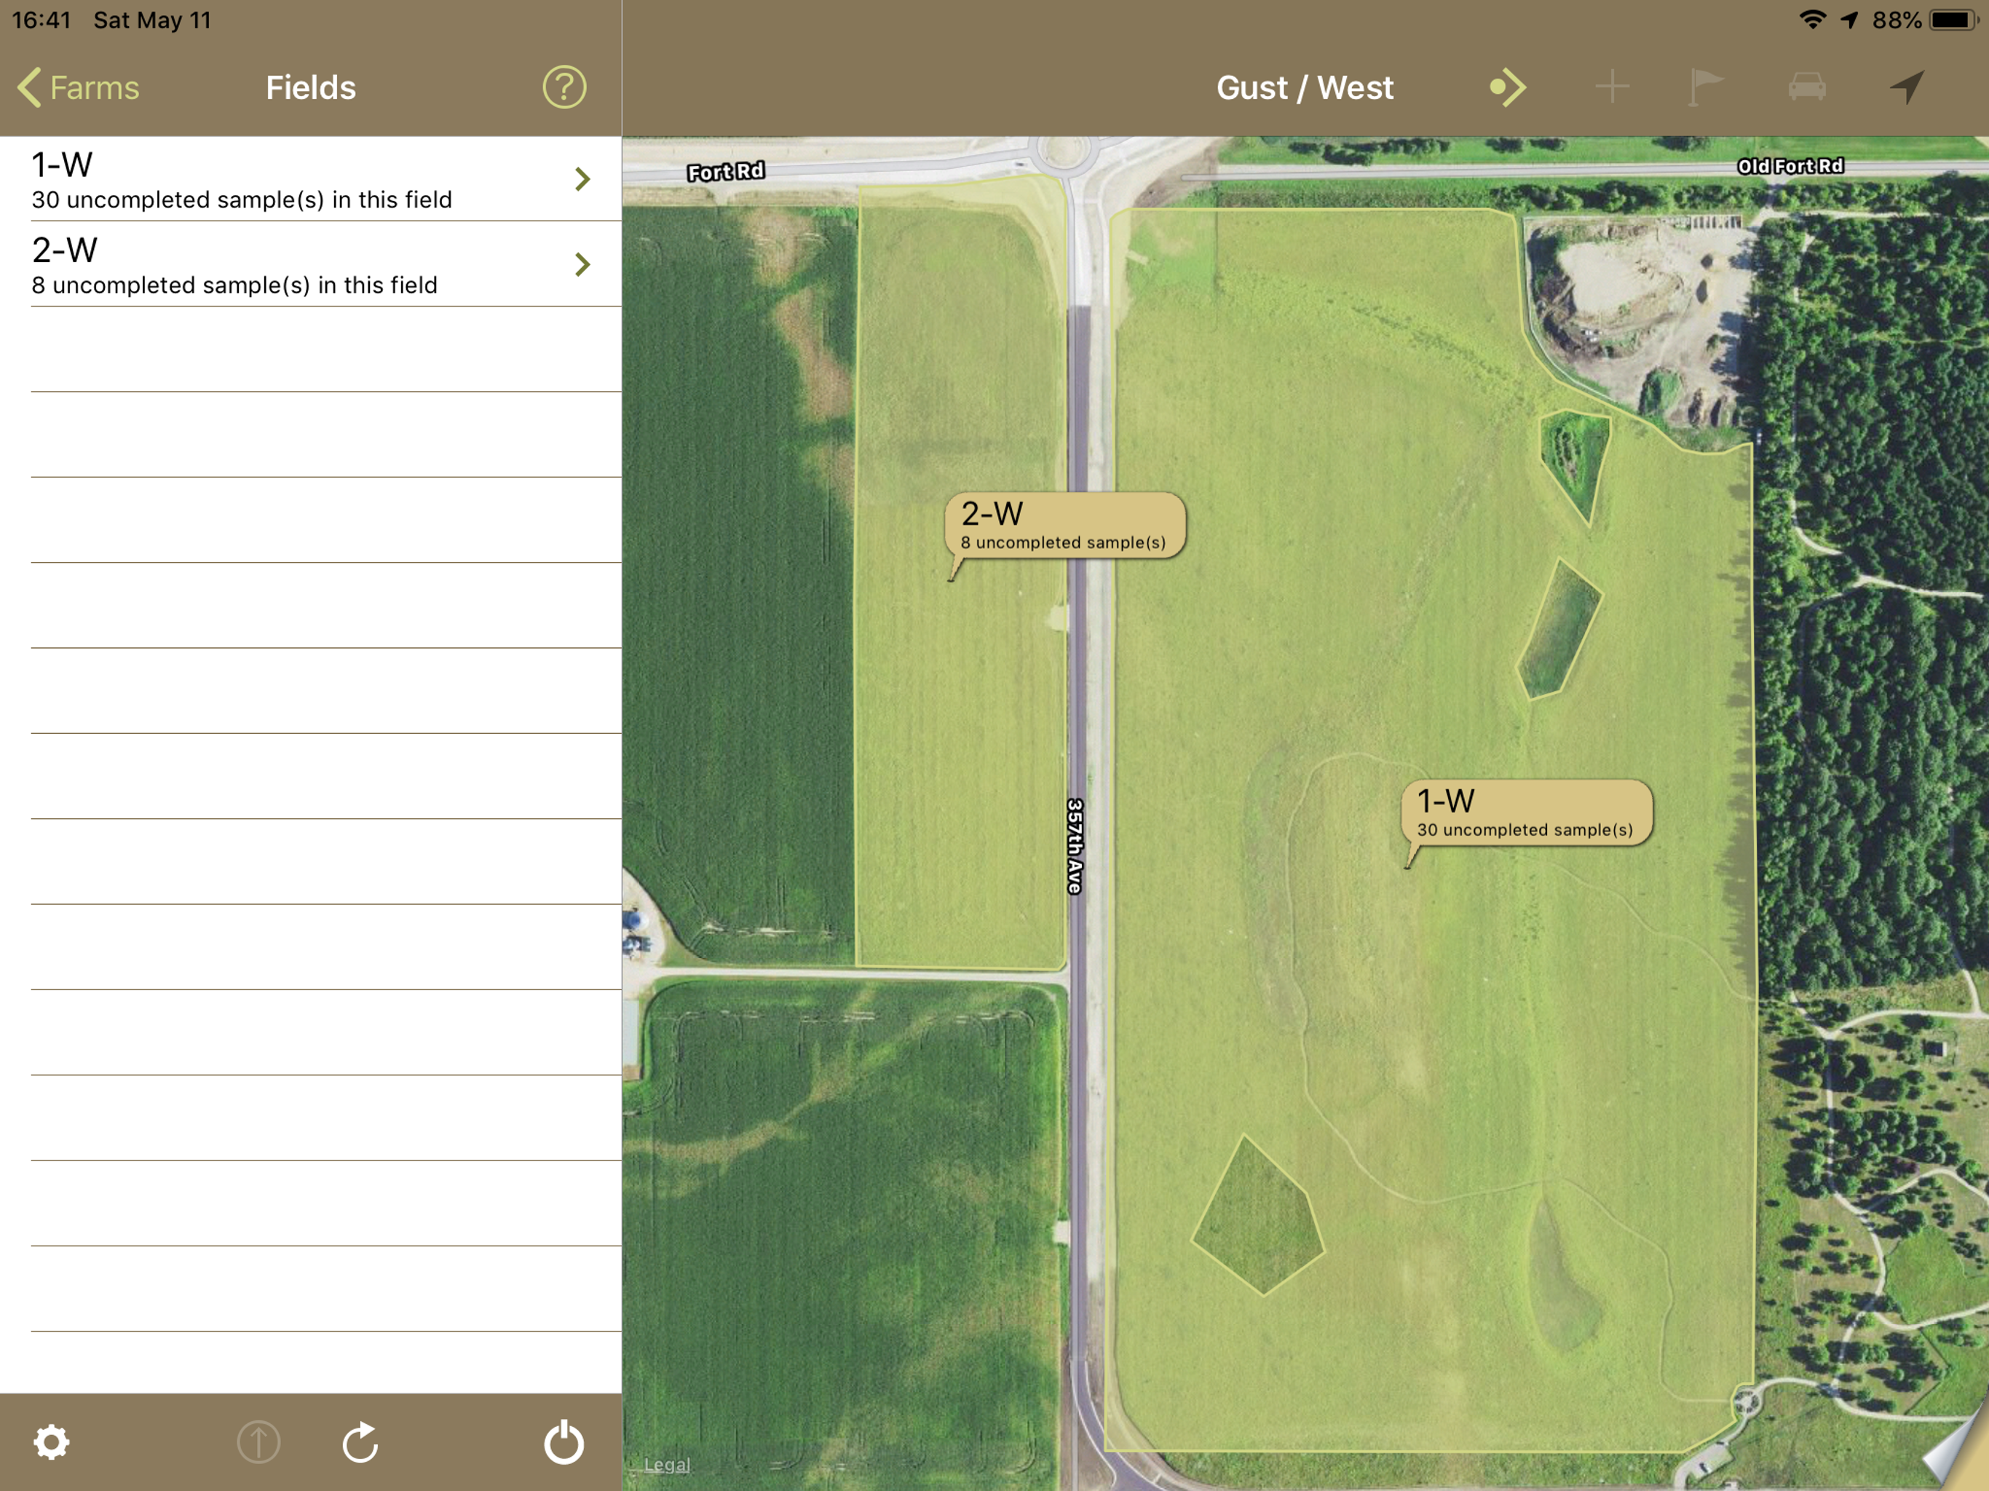Click the upload arrow circle icon

[258, 1441]
